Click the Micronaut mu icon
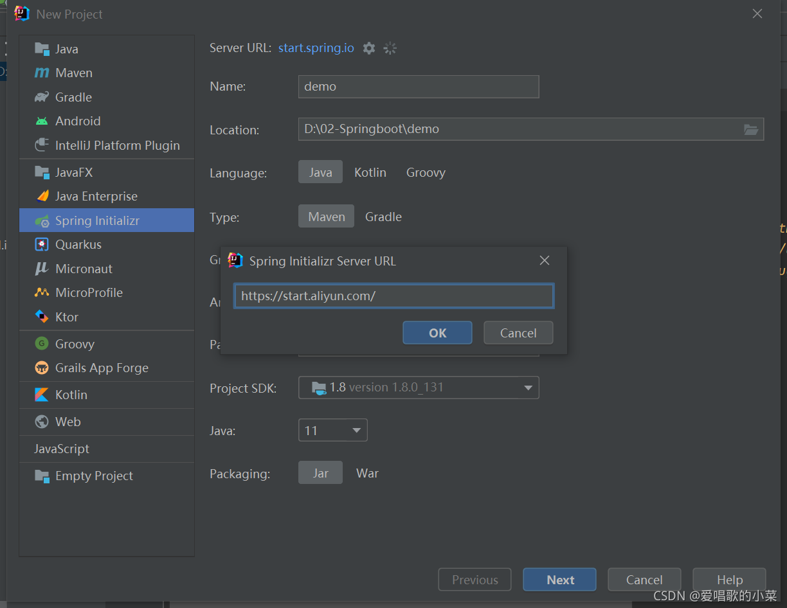The width and height of the screenshot is (787, 608). coord(42,269)
